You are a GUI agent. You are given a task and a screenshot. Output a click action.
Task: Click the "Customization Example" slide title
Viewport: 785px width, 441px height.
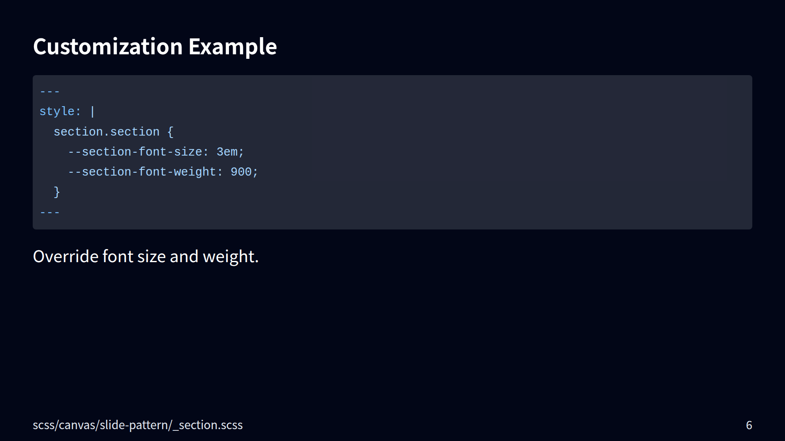click(155, 47)
